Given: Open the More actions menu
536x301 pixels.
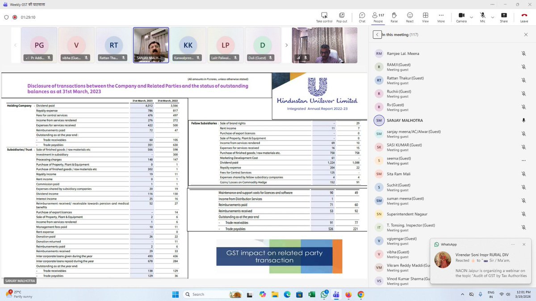Looking at the screenshot, I should click(441, 17).
